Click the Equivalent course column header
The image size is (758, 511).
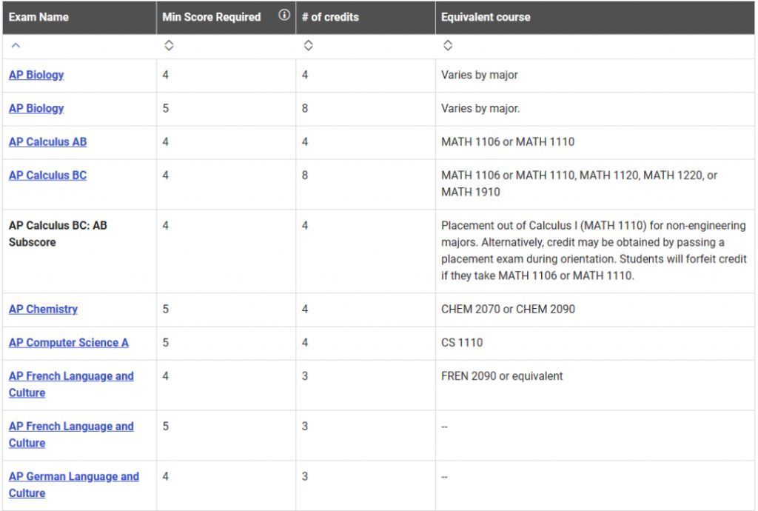tap(486, 17)
